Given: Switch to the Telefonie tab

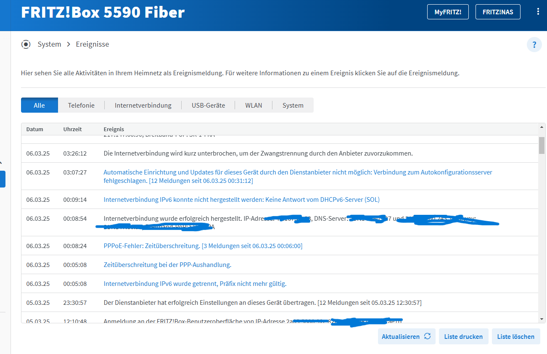Looking at the screenshot, I should click(81, 105).
